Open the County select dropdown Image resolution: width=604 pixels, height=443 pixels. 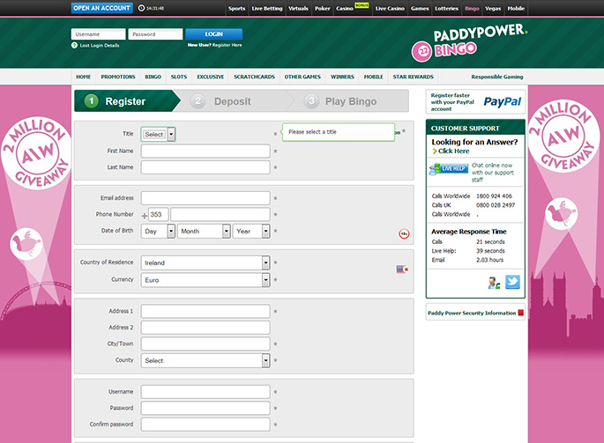(205, 360)
